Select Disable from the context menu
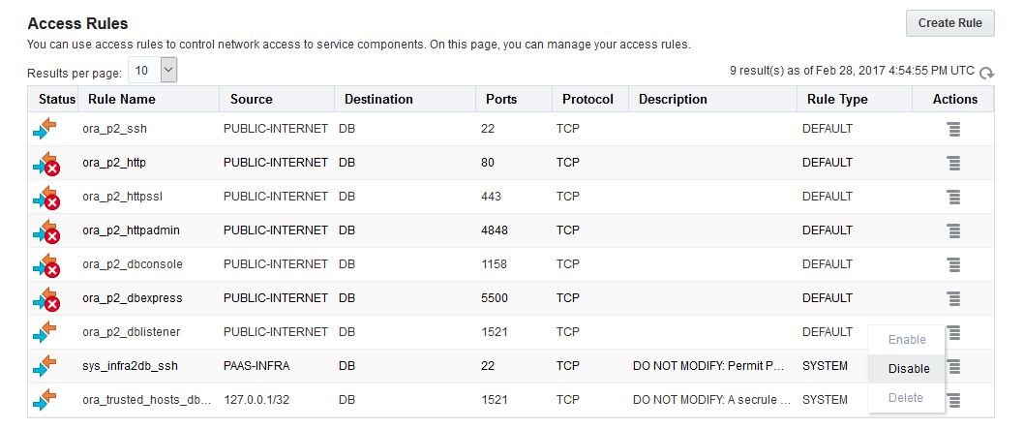Viewport: 1024px width, 429px height. 908,368
